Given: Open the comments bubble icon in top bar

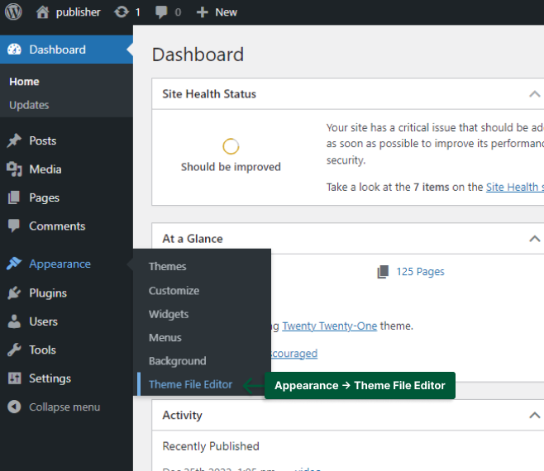Looking at the screenshot, I should click(160, 12).
